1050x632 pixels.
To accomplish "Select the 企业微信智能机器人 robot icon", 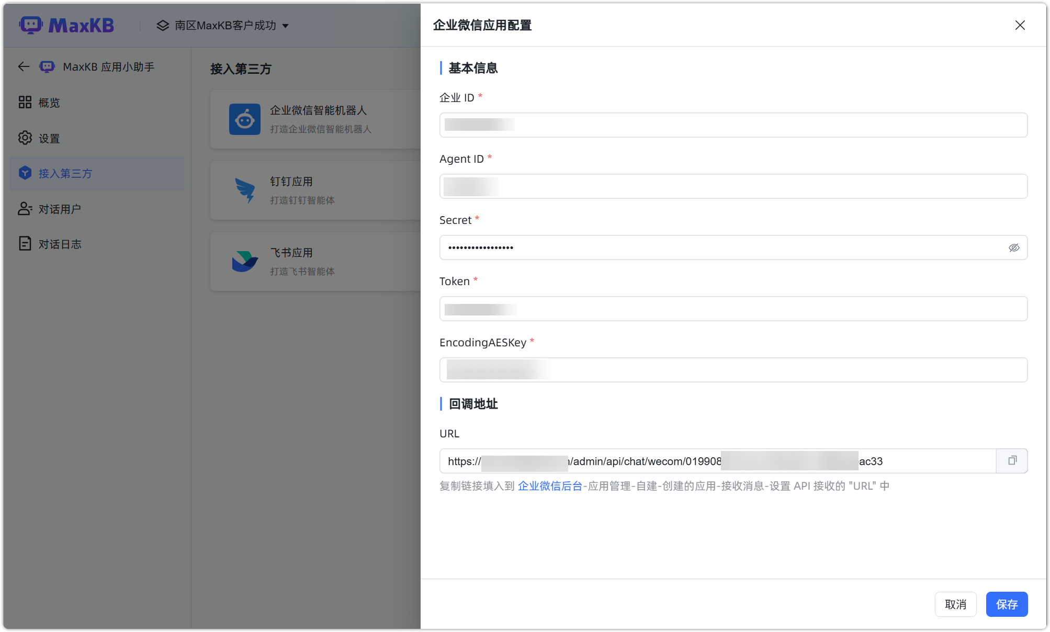I will (x=244, y=119).
